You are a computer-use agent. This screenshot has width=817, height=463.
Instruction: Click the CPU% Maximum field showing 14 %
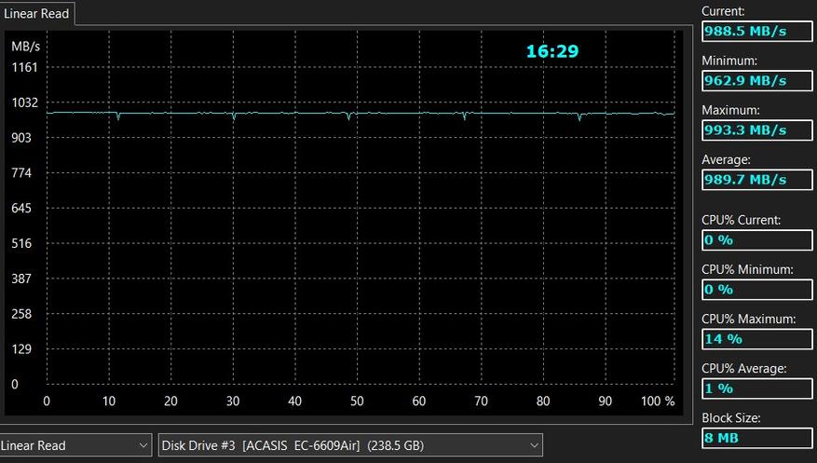click(x=757, y=339)
